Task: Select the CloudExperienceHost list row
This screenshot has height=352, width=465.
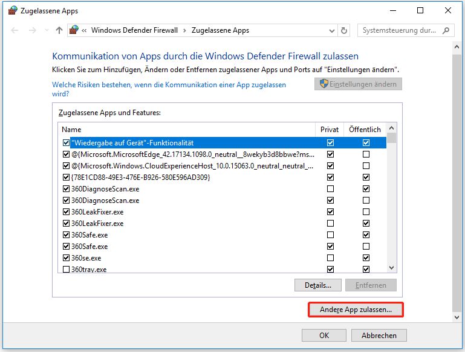Action: [222, 166]
